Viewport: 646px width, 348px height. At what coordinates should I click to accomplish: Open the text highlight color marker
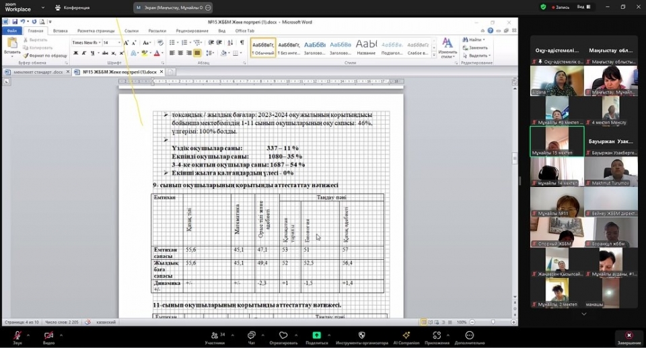pos(144,53)
